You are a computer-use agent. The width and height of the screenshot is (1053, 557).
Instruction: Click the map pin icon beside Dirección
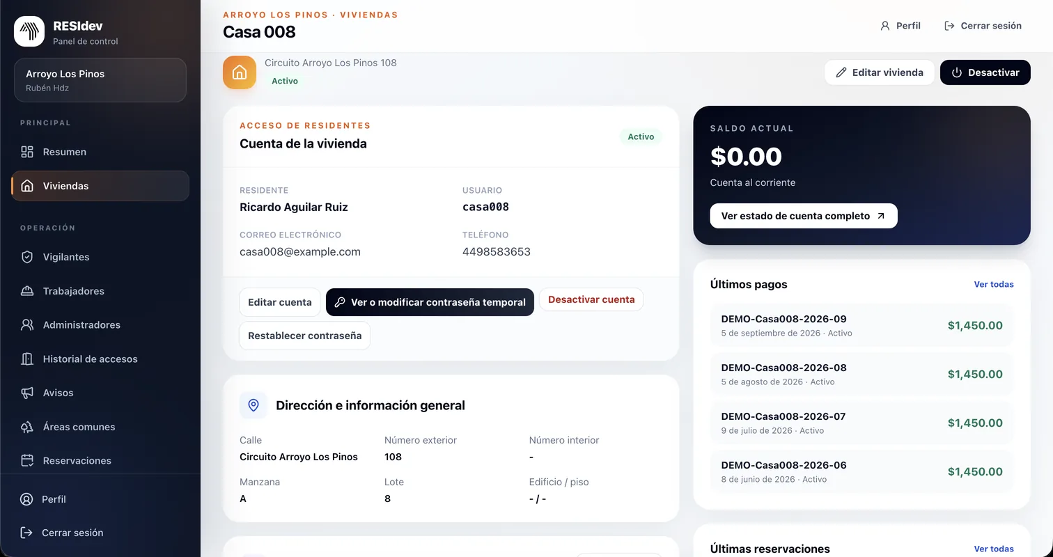(x=253, y=405)
